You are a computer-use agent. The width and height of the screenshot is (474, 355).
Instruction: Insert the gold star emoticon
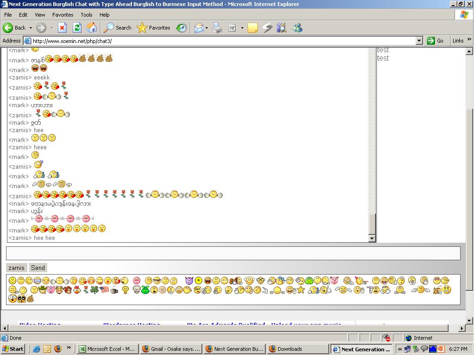click(300, 290)
